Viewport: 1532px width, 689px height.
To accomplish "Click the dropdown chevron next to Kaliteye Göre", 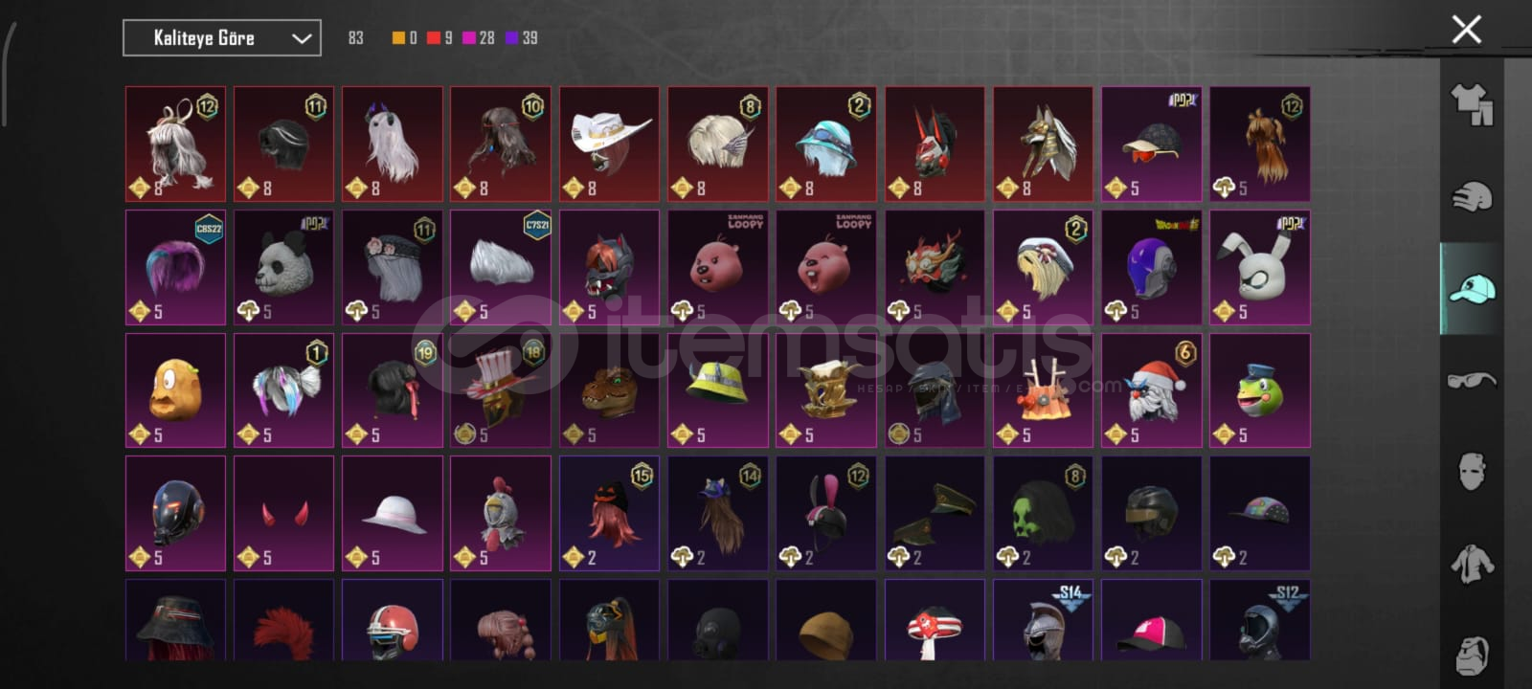I will (x=302, y=38).
